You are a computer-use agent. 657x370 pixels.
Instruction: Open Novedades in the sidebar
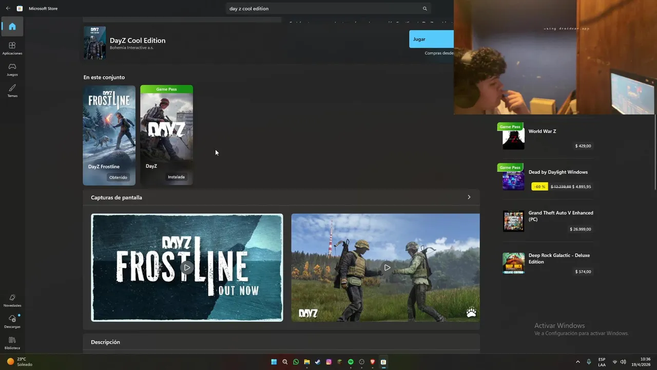[x=12, y=301]
